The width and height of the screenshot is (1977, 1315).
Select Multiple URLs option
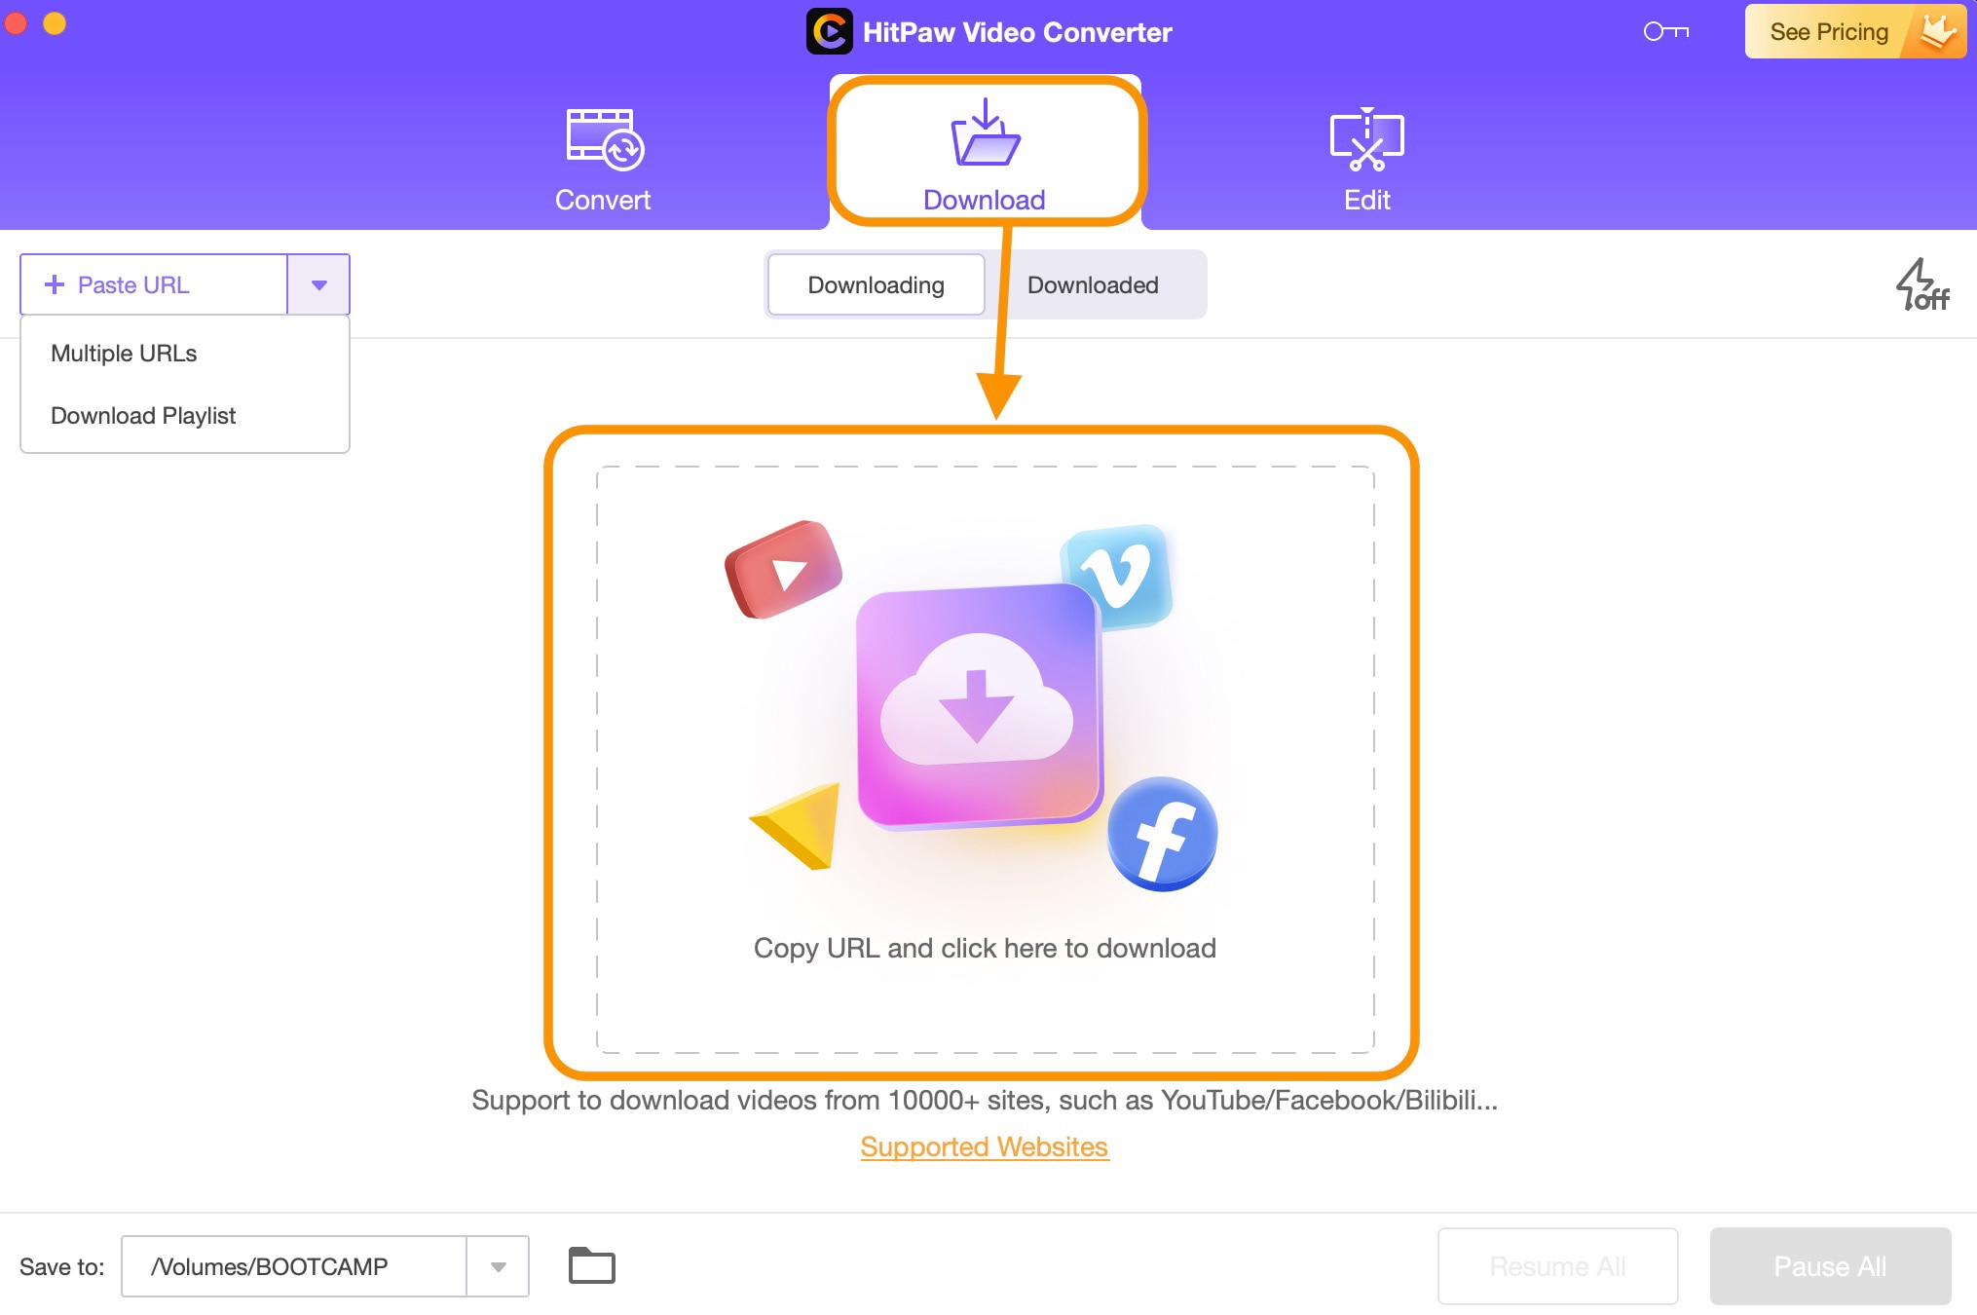pos(123,353)
